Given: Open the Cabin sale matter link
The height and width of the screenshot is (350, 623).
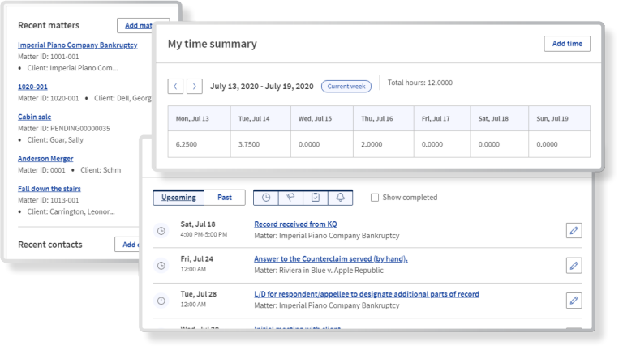Looking at the screenshot, I should pos(34,117).
